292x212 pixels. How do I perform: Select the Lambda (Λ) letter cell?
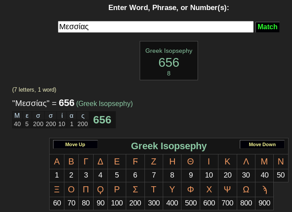(246, 162)
